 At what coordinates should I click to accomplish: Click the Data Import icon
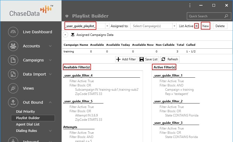pyautogui.click(x=13, y=74)
